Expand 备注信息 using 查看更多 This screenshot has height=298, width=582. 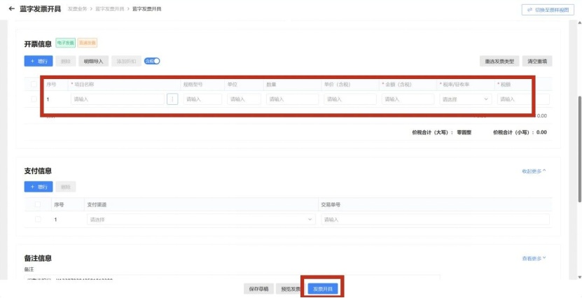pyautogui.click(x=534, y=258)
